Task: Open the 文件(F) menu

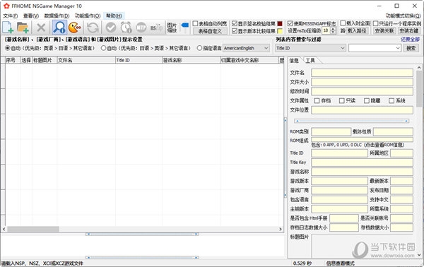Action: coord(11,16)
